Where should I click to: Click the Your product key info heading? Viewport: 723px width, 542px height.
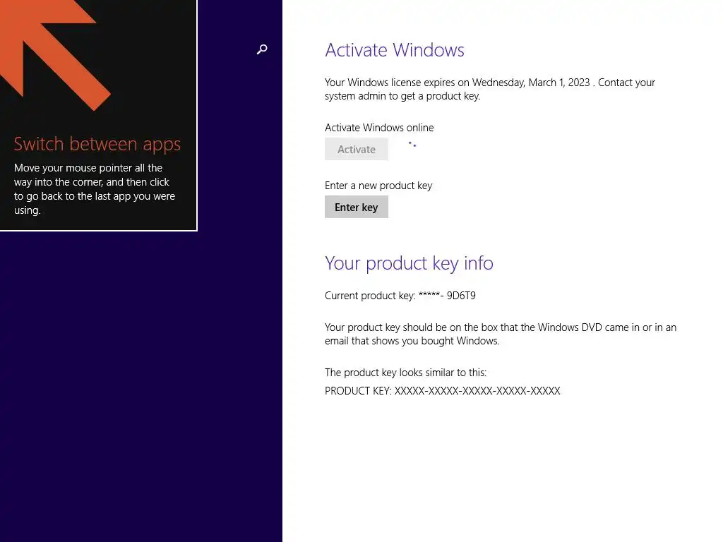(409, 263)
